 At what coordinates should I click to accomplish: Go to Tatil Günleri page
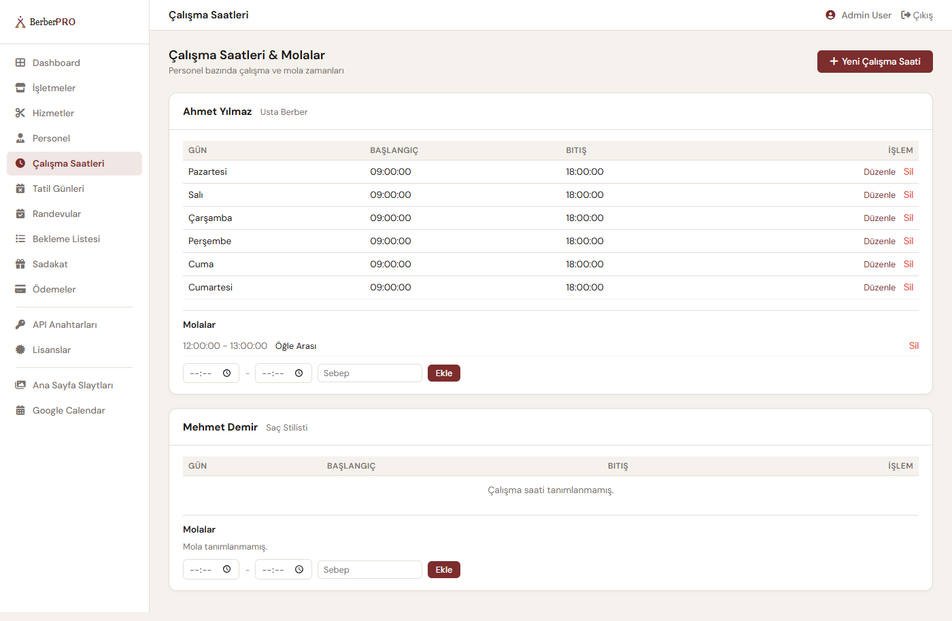tap(74, 188)
